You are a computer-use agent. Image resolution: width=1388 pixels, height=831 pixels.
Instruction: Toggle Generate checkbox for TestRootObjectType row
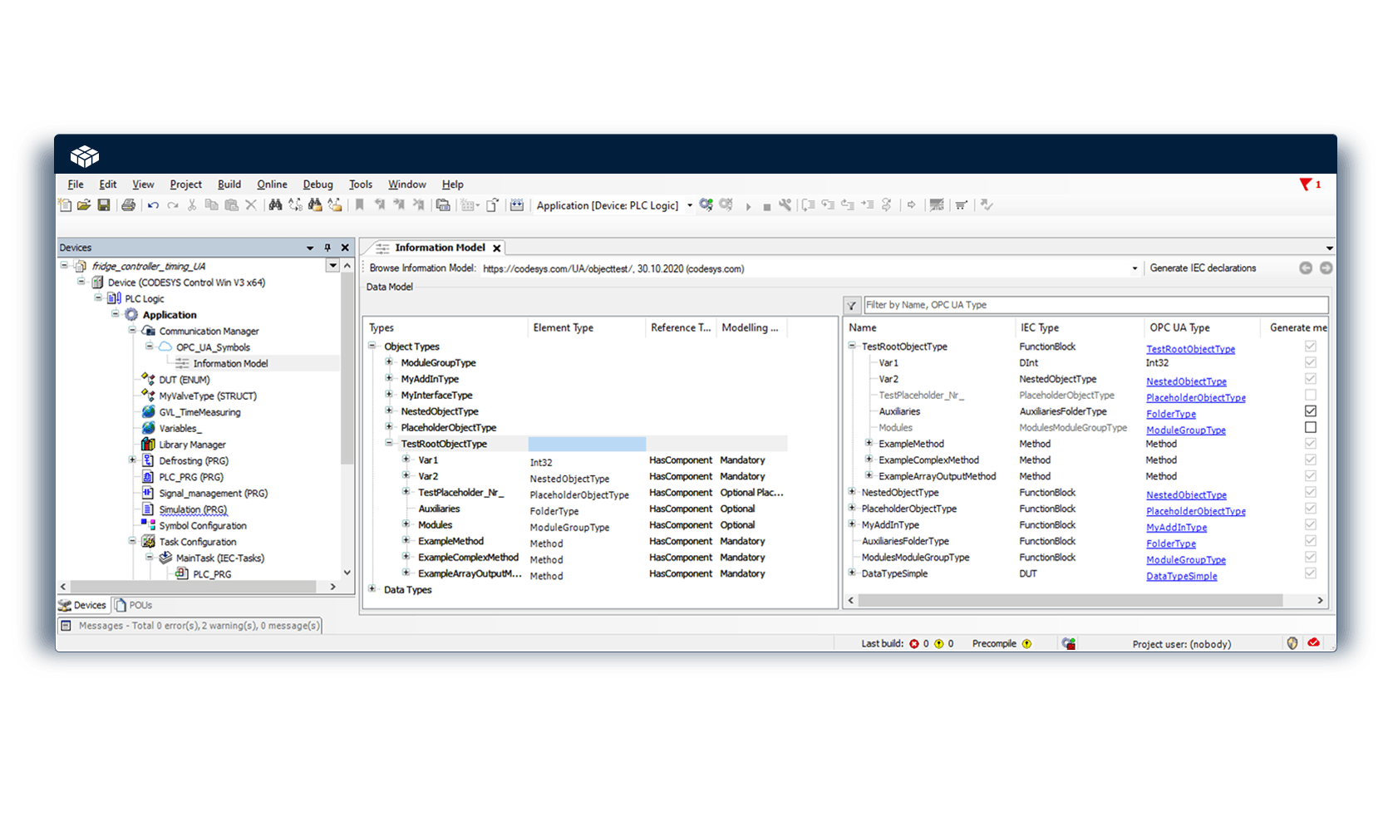pos(1311,347)
